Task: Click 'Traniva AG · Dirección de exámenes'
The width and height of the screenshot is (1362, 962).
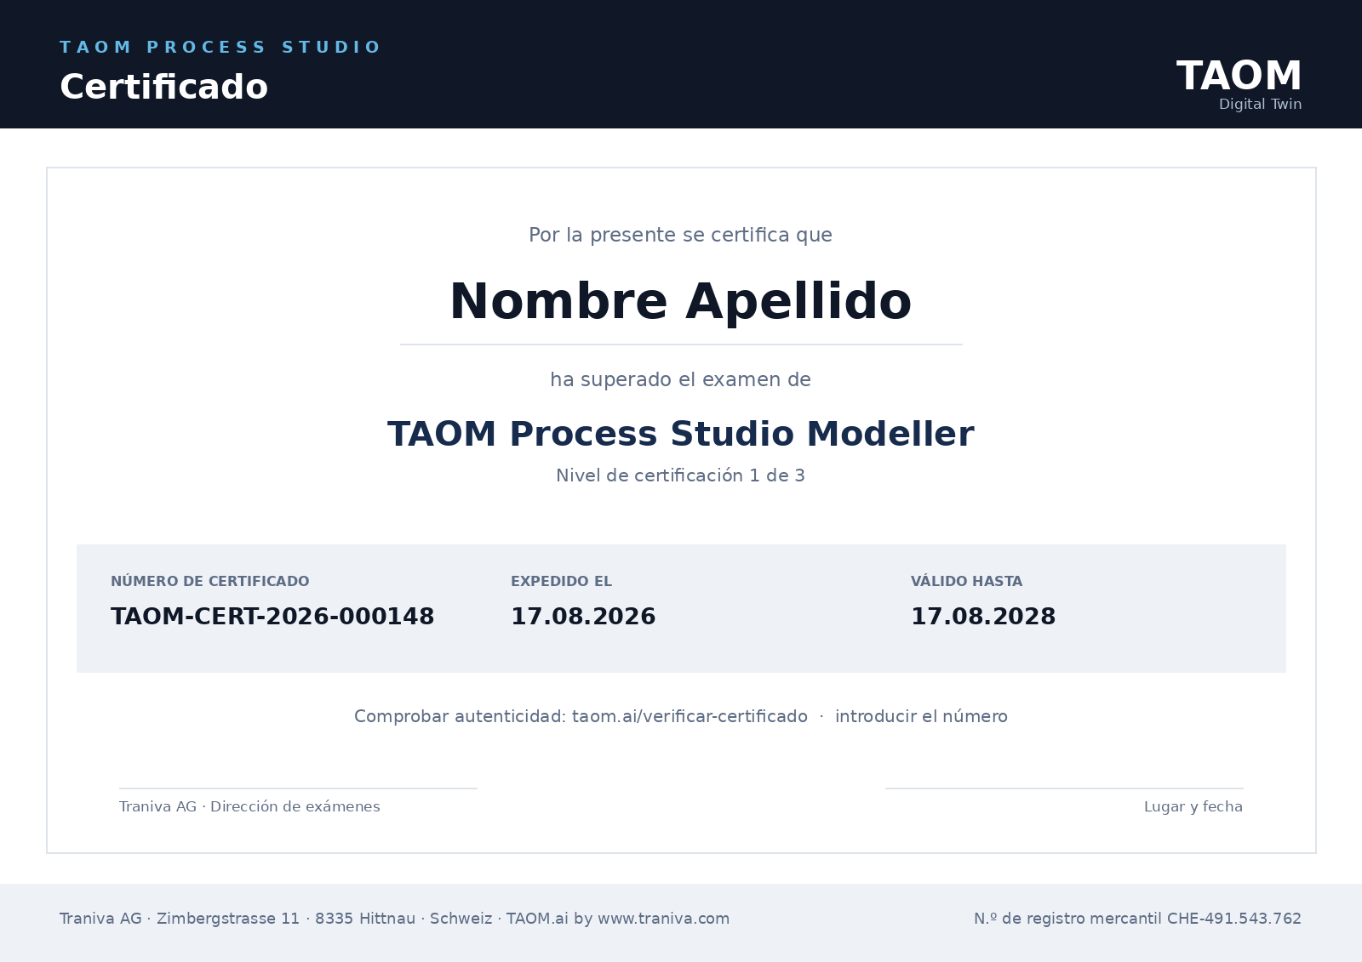Action: pos(249,806)
